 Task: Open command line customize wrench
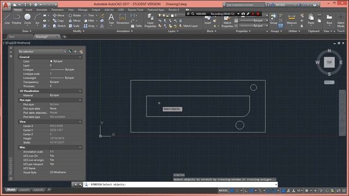80,185
